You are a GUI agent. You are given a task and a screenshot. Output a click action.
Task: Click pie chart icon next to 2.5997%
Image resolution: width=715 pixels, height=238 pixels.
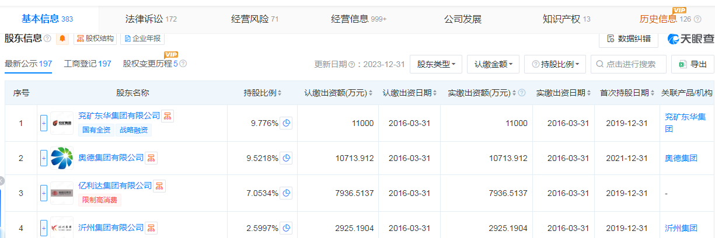tap(286, 228)
